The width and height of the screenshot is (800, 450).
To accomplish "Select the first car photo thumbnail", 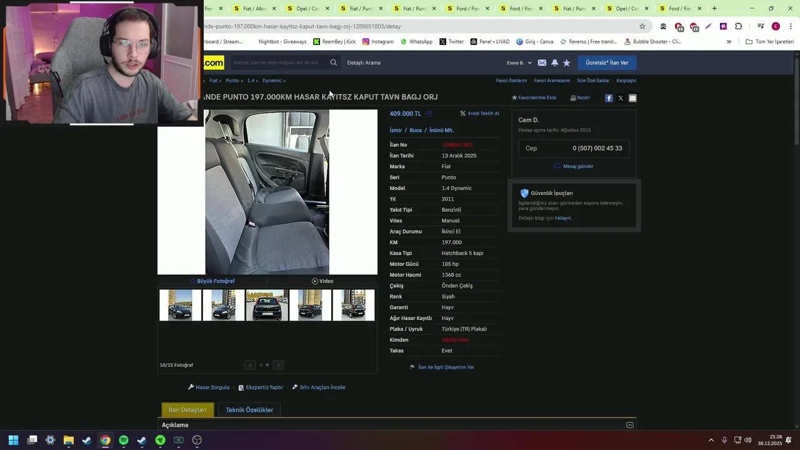I will [181, 305].
